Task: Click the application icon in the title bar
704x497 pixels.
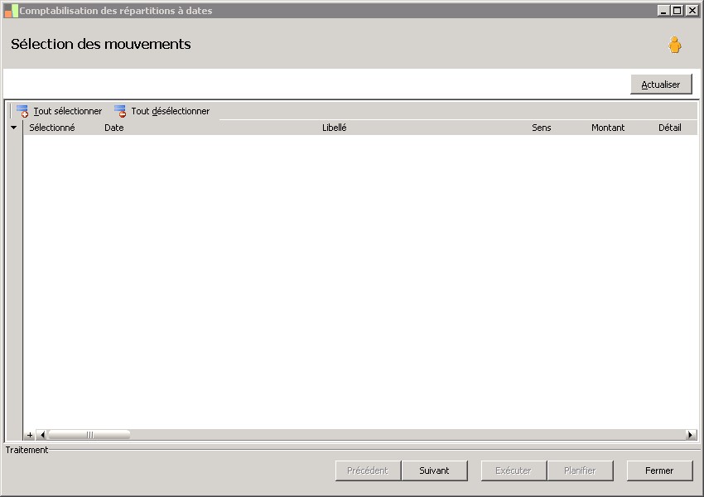Action: pyautogui.click(x=11, y=11)
